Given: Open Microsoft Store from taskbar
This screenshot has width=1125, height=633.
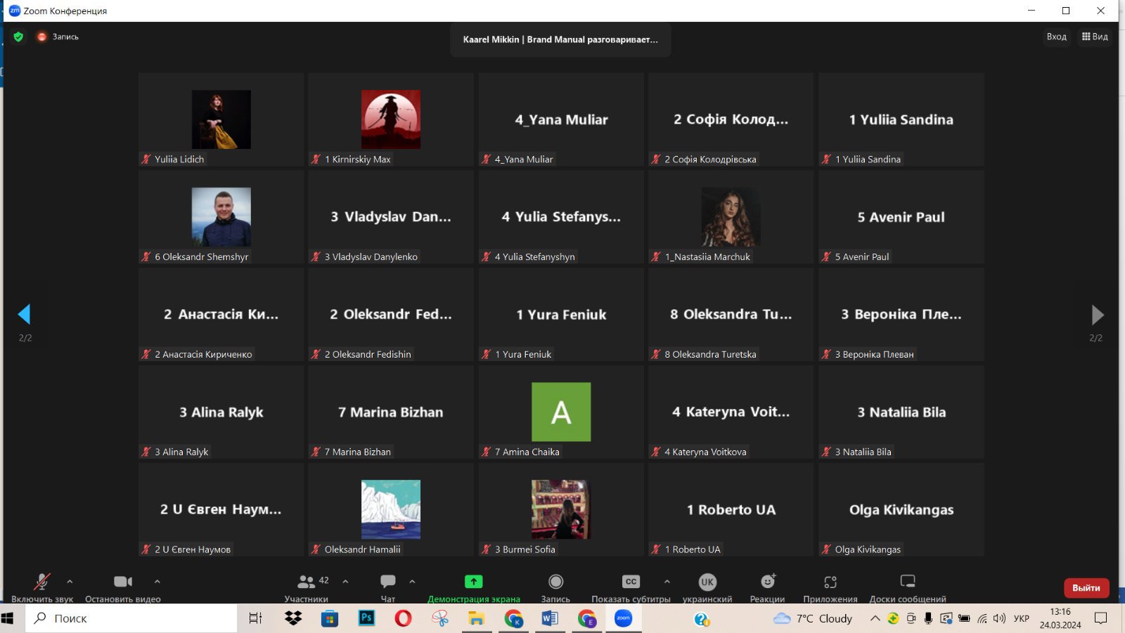Looking at the screenshot, I should 330,618.
